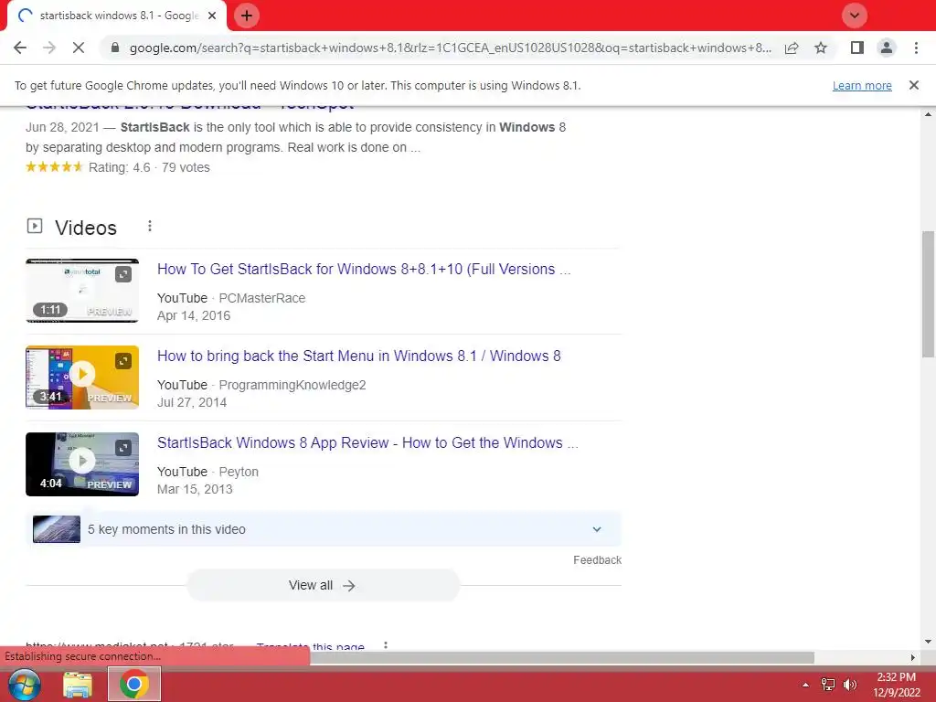
Task: Share this page via share icon
Action: click(792, 48)
